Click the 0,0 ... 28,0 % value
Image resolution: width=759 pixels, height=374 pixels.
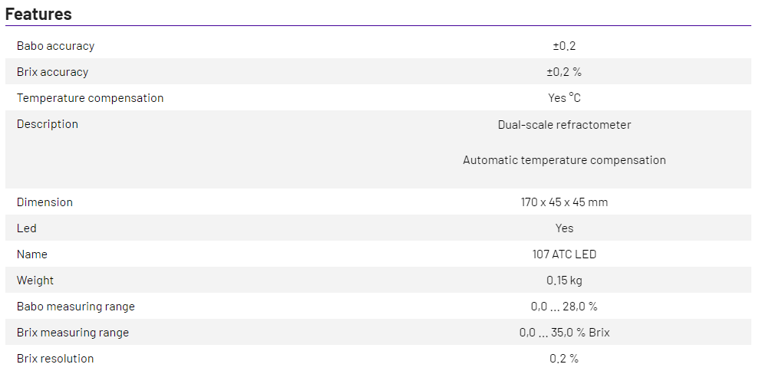(x=564, y=307)
